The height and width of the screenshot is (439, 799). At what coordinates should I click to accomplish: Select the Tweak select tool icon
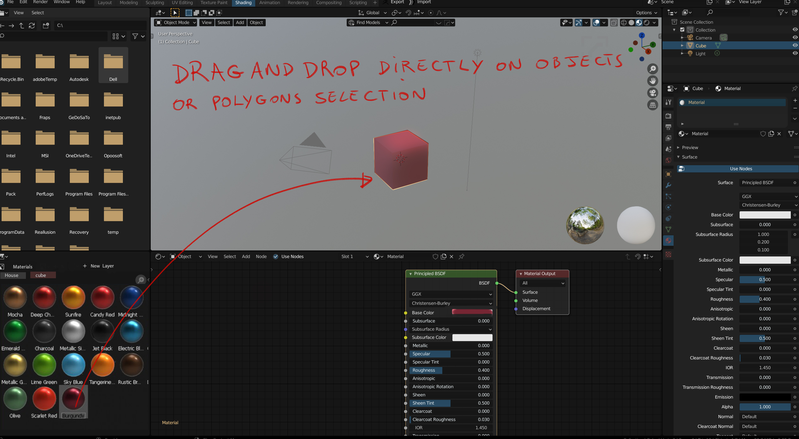point(175,13)
